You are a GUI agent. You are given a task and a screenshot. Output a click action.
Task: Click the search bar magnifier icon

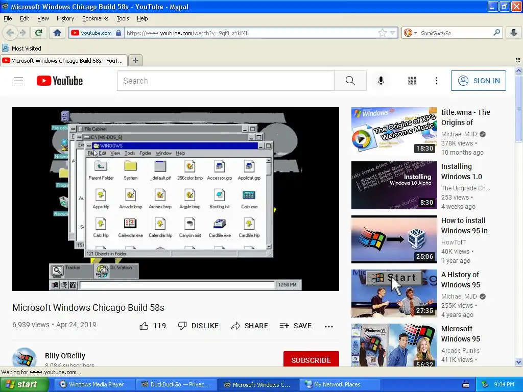[x=496, y=33]
